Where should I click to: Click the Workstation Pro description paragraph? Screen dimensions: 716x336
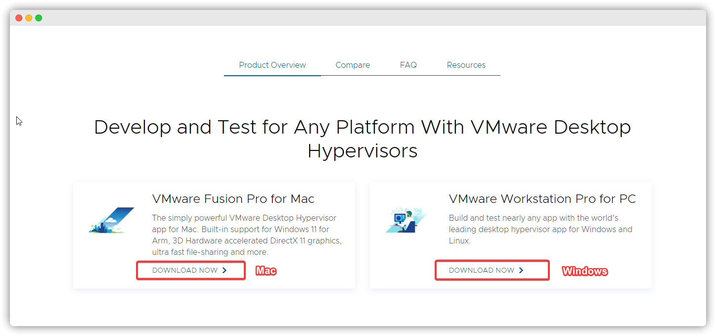pyautogui.click(x=540, y=229)
